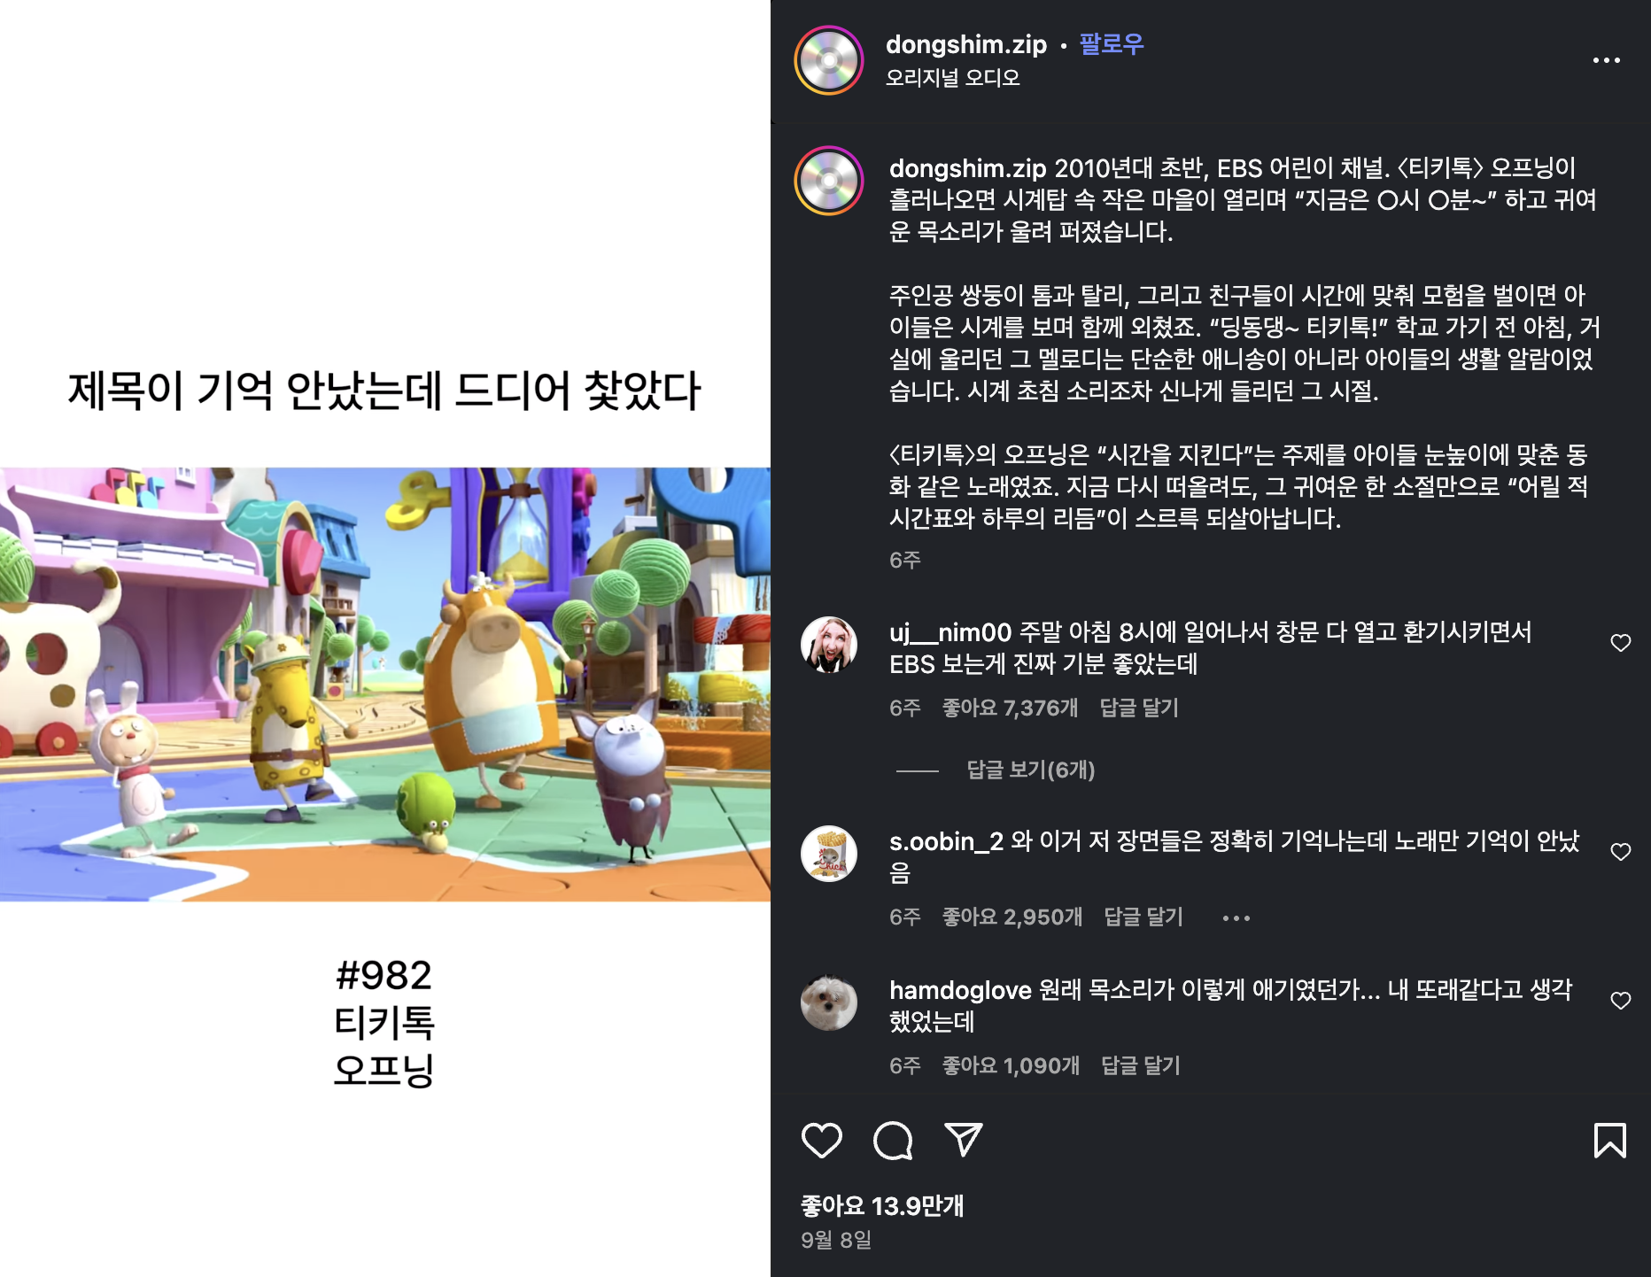View likes list via 좋아요 13.9만개
Image resolution: width=1651 pixels, height=1277 pixels.
tap(882, 1206)
